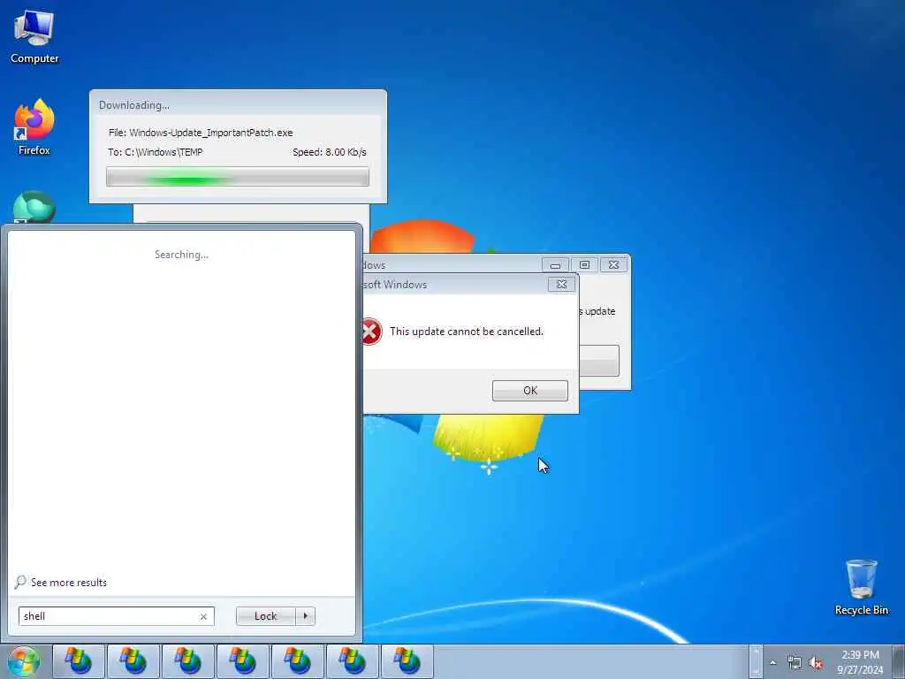Show hidden system tray icons
The height and width of the screenshot is (679, 905).
[772, 662]
